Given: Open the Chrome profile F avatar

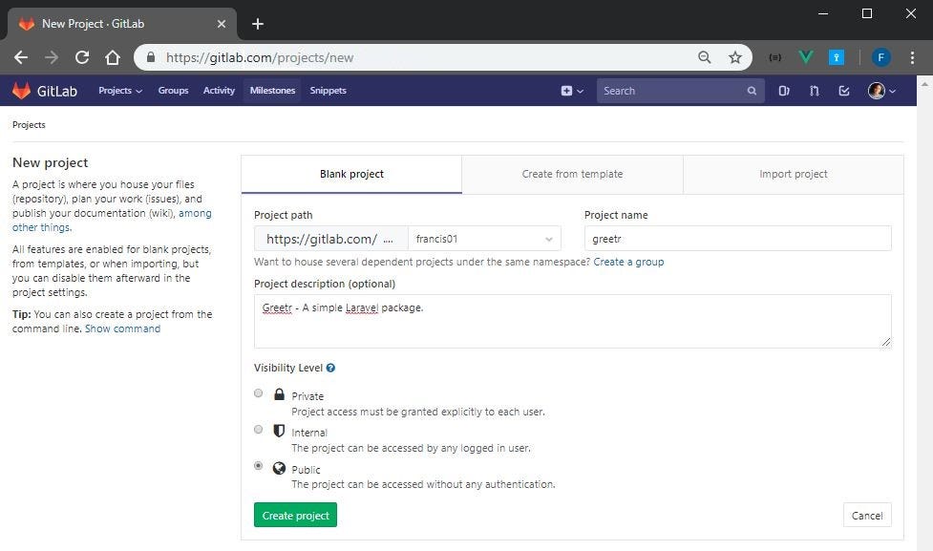Looking at the screenshot, I should click(880, 57).
